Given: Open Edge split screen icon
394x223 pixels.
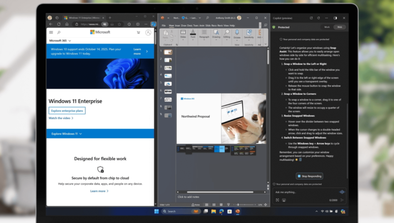Looking at the screenshot, I should (137, 24).
